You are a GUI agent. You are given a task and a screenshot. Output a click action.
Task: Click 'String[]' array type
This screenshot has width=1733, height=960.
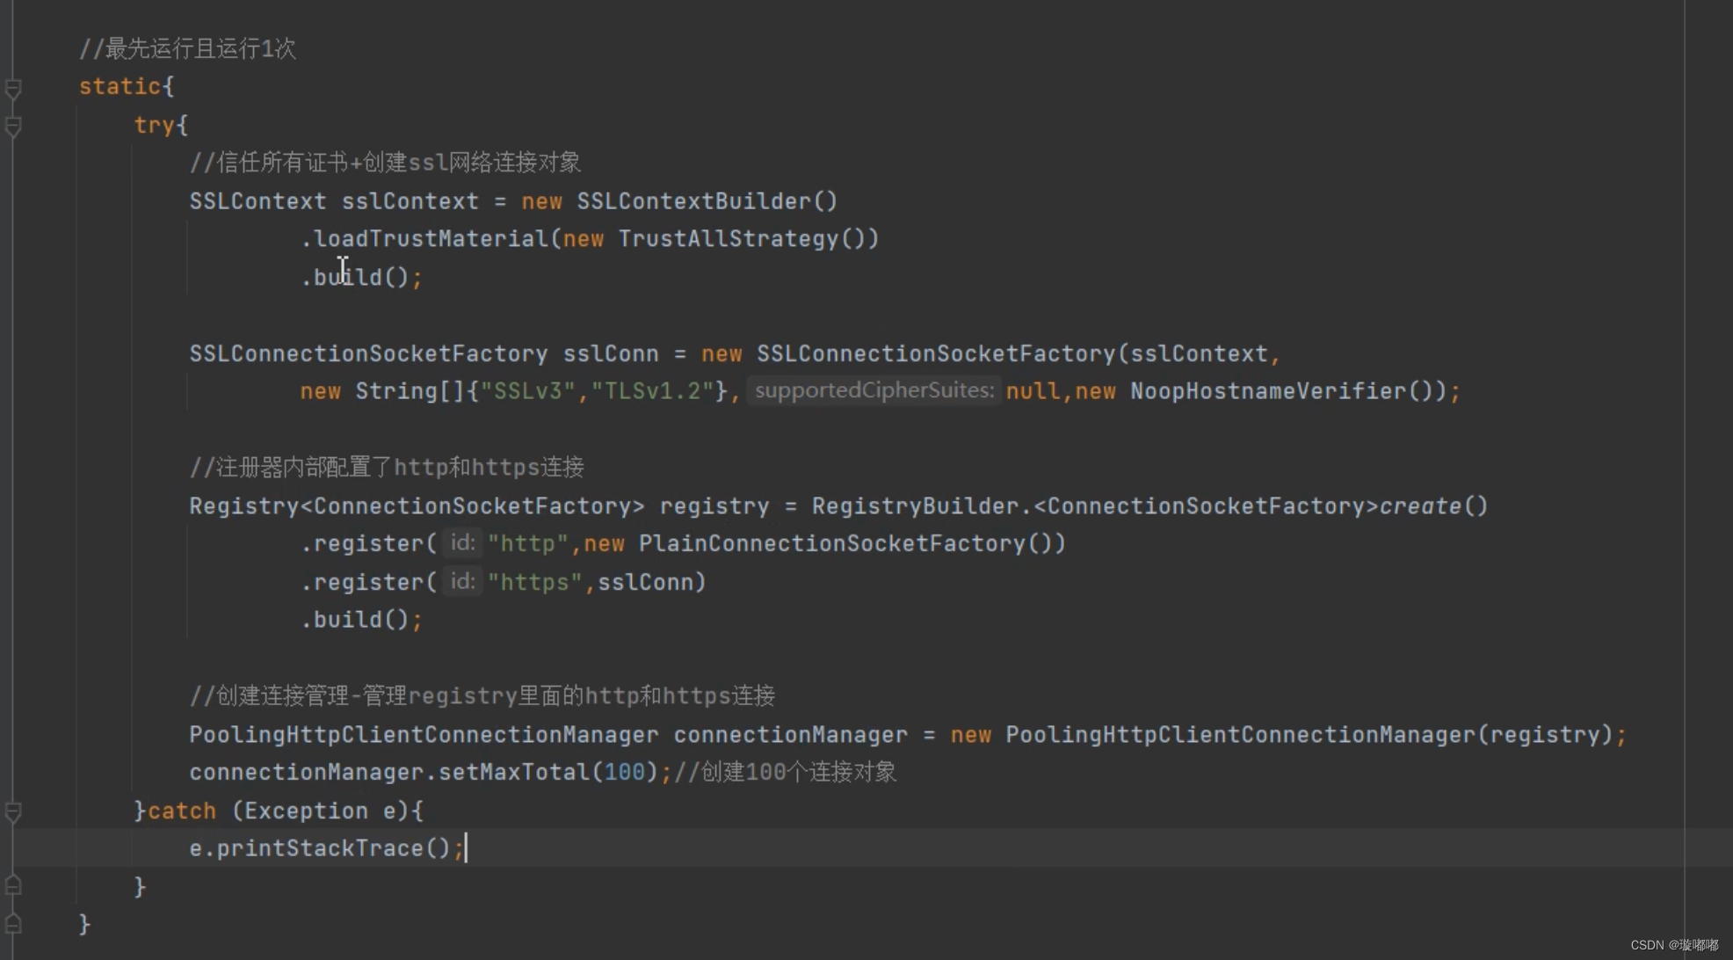coord(410,391)
